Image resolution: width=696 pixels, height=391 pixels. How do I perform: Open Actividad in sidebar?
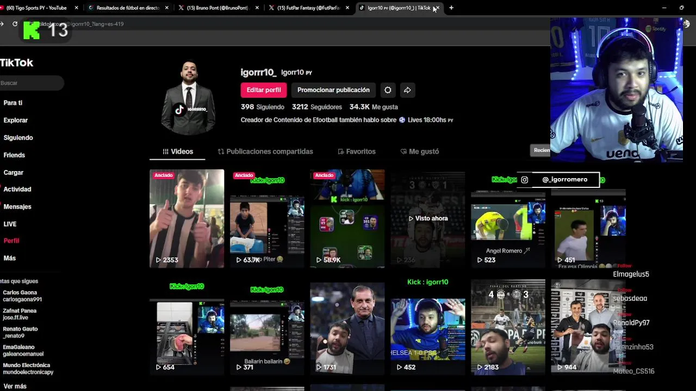click(17, 189)
